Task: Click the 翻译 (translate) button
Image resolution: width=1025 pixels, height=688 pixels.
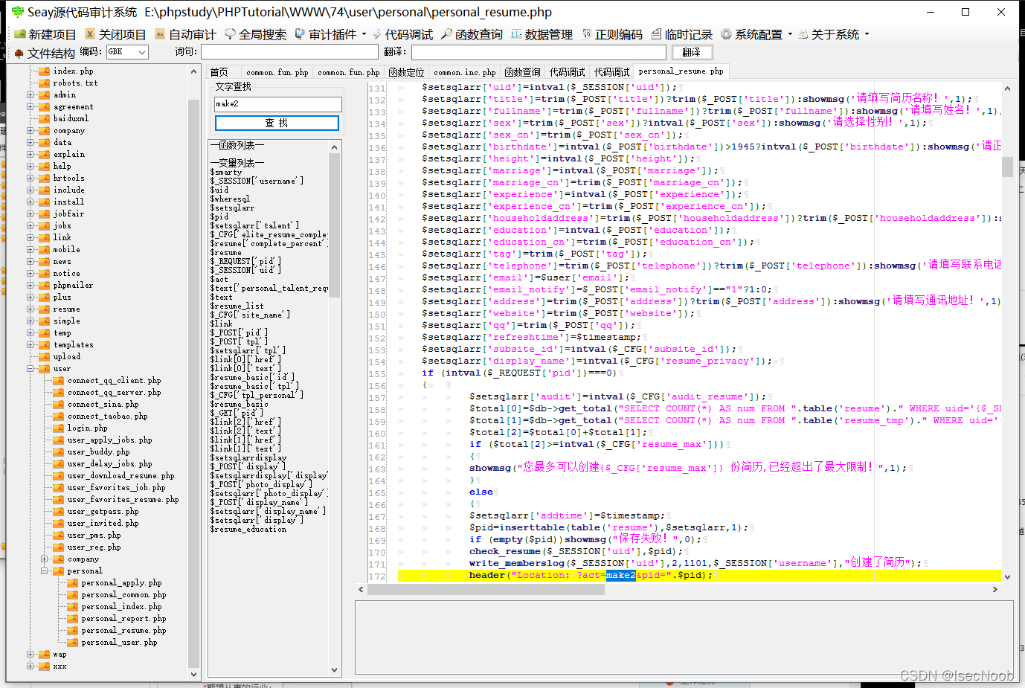Action: (692, 52)
